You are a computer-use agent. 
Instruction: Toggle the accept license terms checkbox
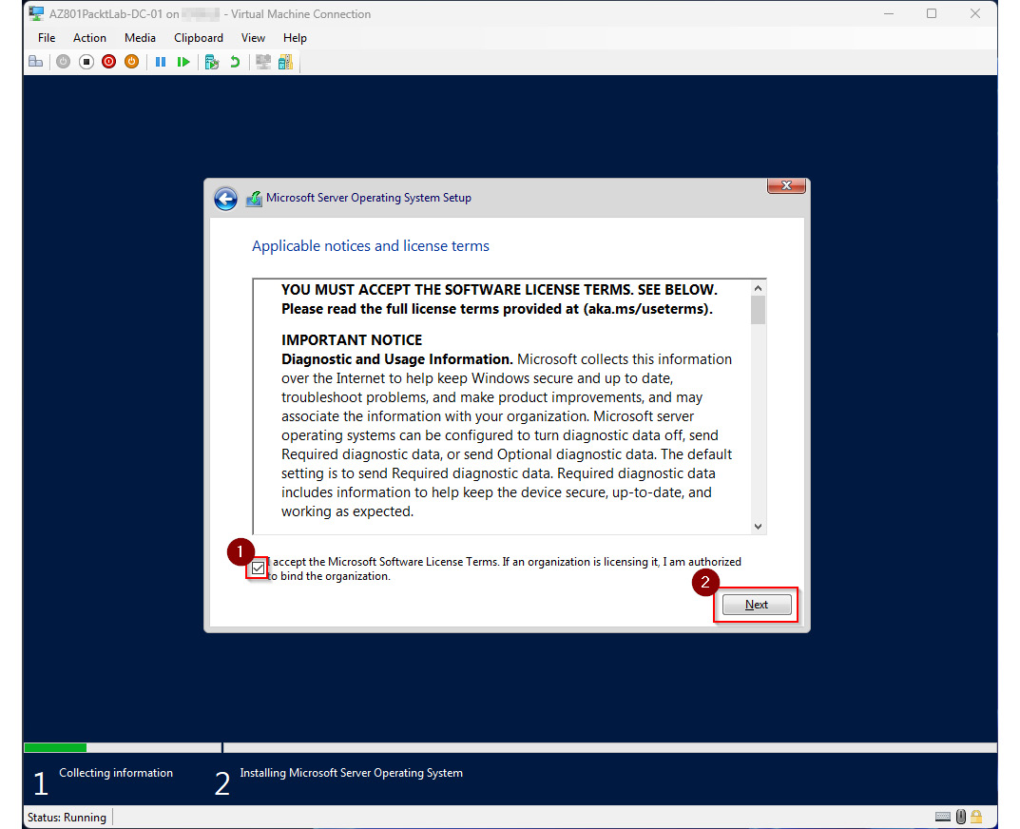[x=259, y=569]
